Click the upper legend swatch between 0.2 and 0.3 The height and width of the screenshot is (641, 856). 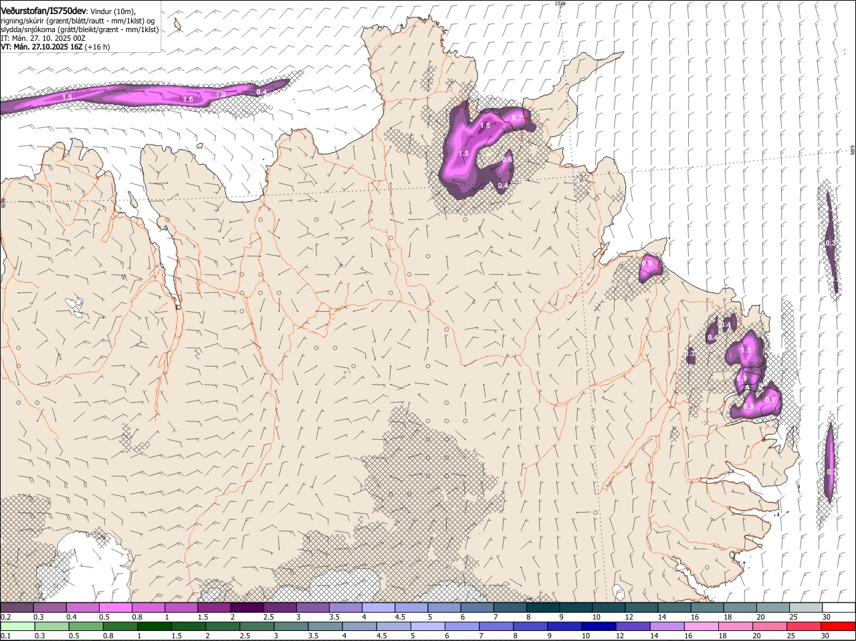(x=17, y=608)
